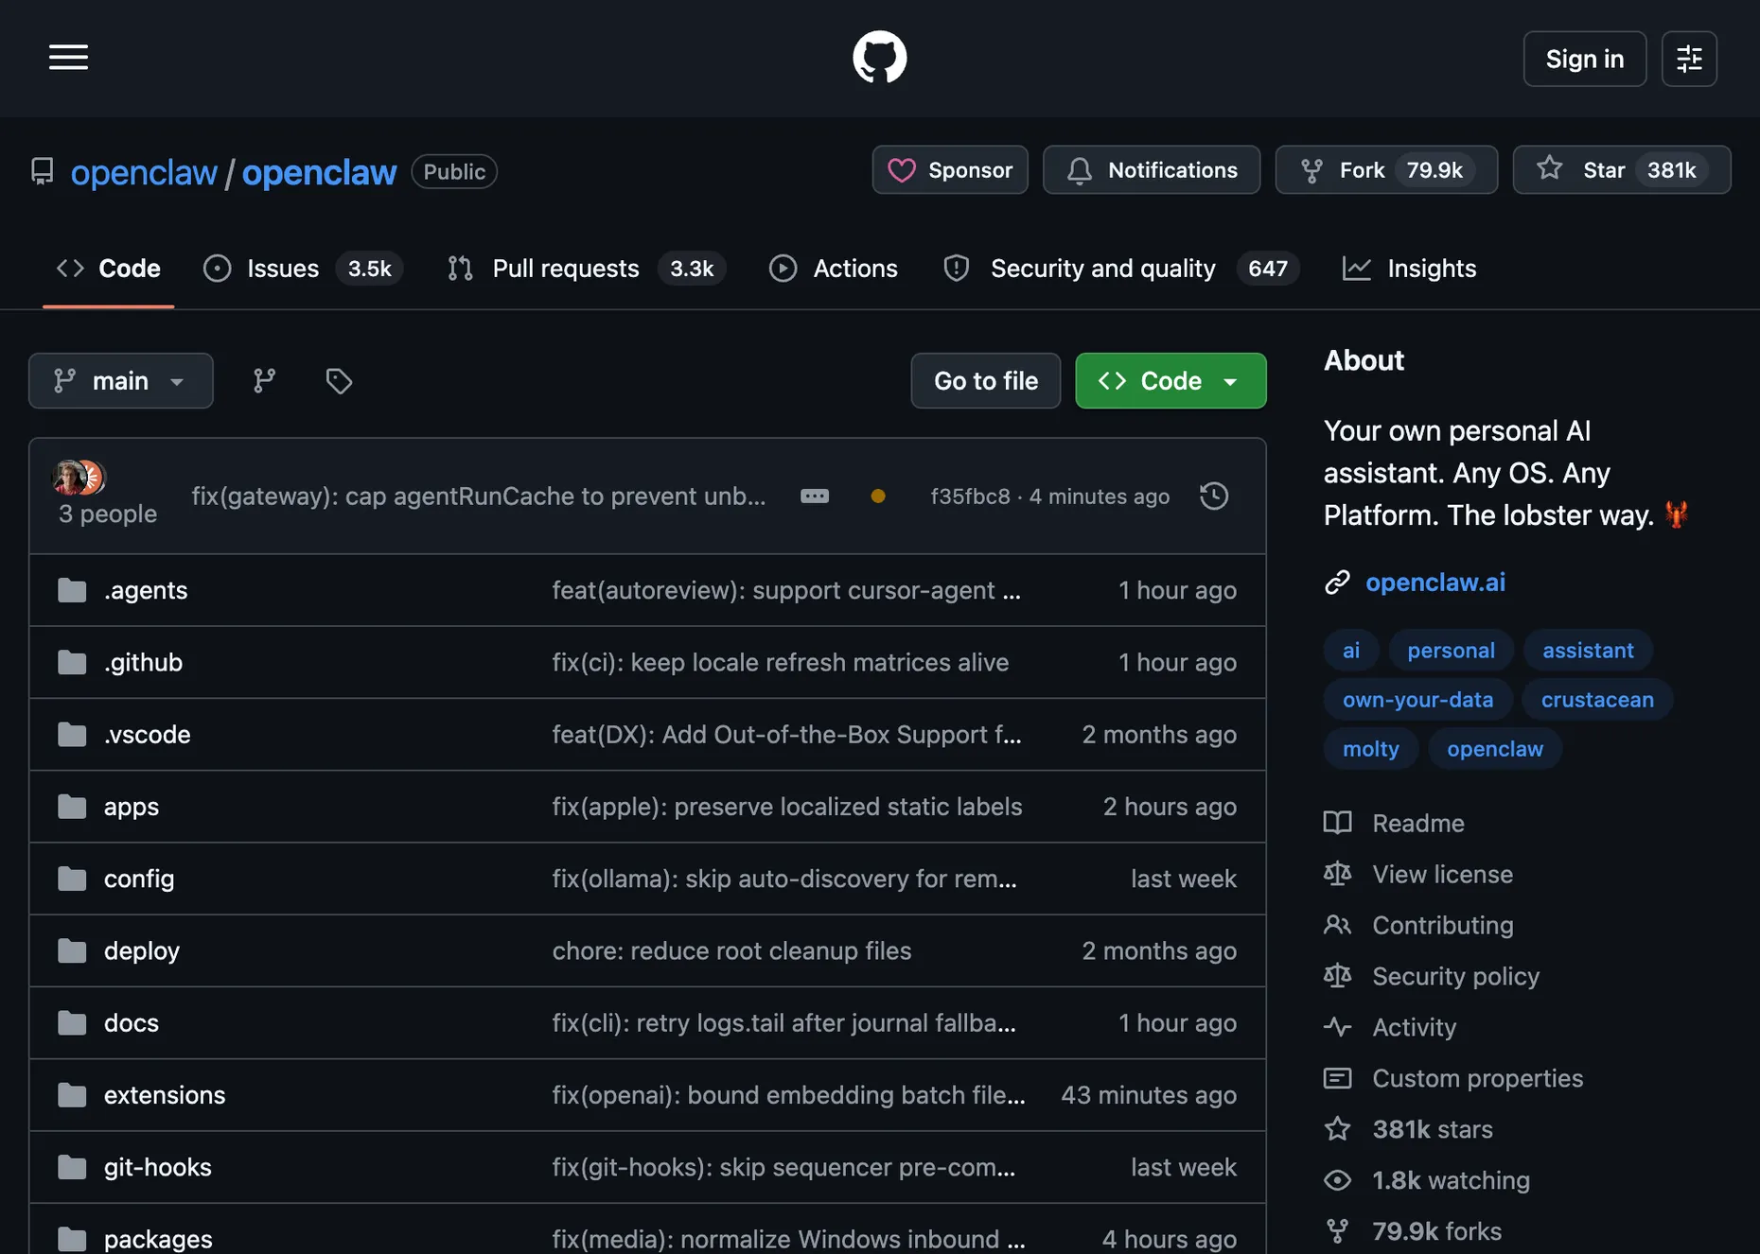
Task: Click the .agents folder icon
Action: click(x=72, y=590)
